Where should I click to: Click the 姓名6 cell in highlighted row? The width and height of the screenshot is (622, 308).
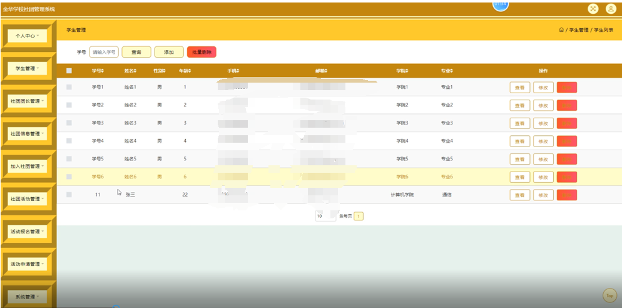pyautogui.click(x=130, y=177)
